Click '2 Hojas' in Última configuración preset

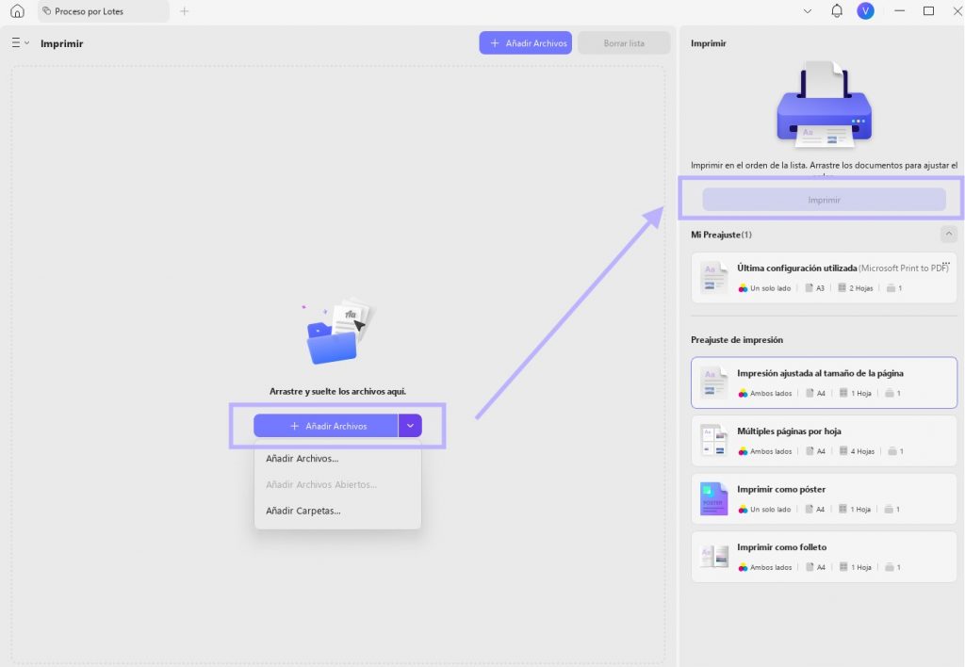pyautogui.click(x=861, y=288)
